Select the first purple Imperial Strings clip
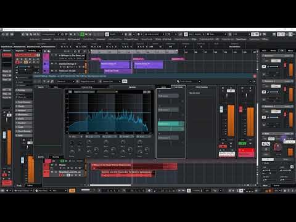Viewport: 296px width, 222px height. (115, 65)
